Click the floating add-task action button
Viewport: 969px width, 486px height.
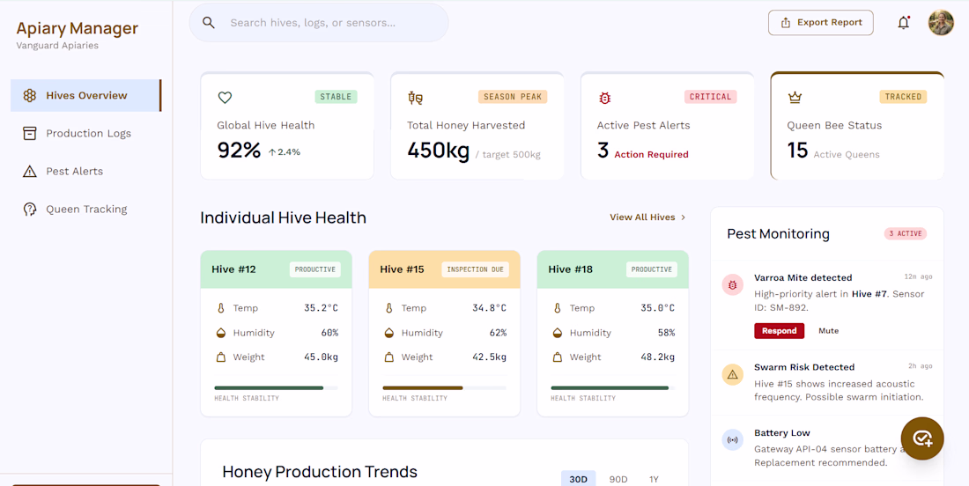tap(922, 438)
